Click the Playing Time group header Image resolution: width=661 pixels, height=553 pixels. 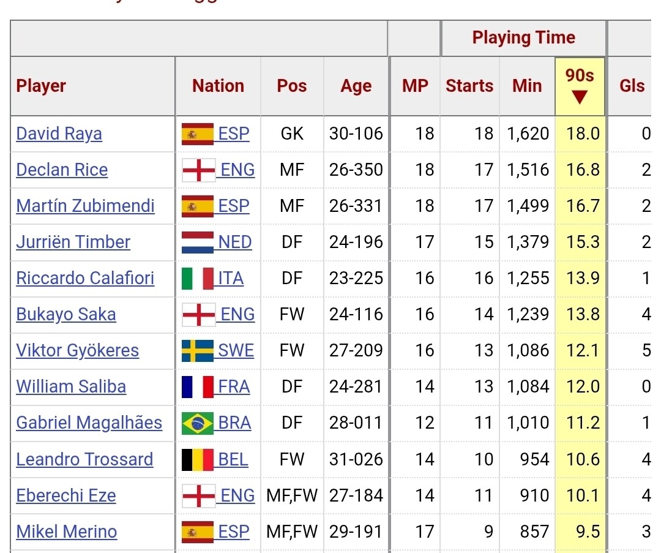(523, 38)
